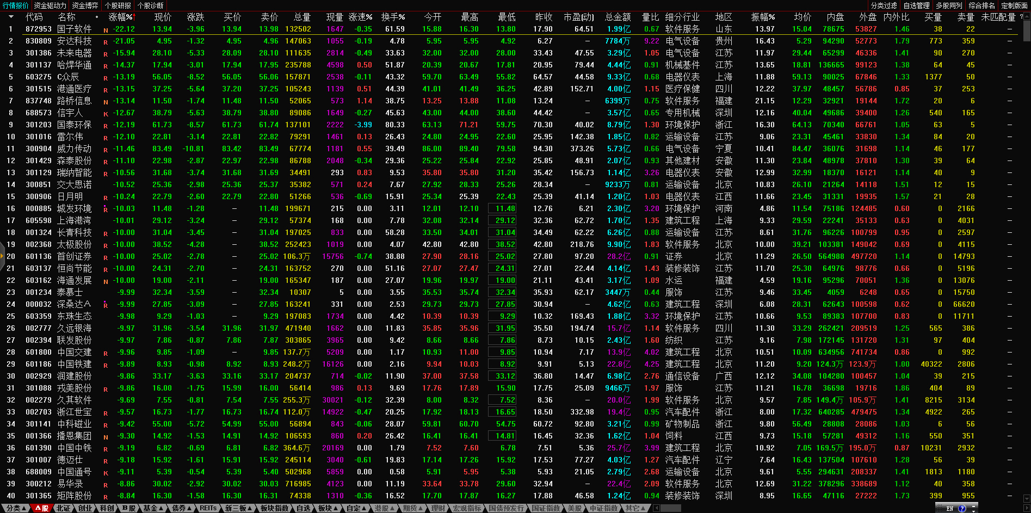Switch to the 资金驱动力 tab
The image size is (1031, 513).
tap(50, 5)
